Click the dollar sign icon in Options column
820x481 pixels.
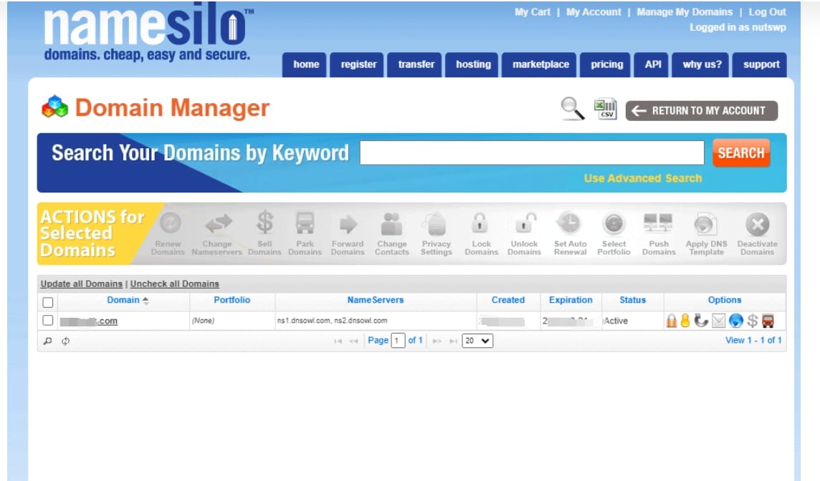point(753,321)
